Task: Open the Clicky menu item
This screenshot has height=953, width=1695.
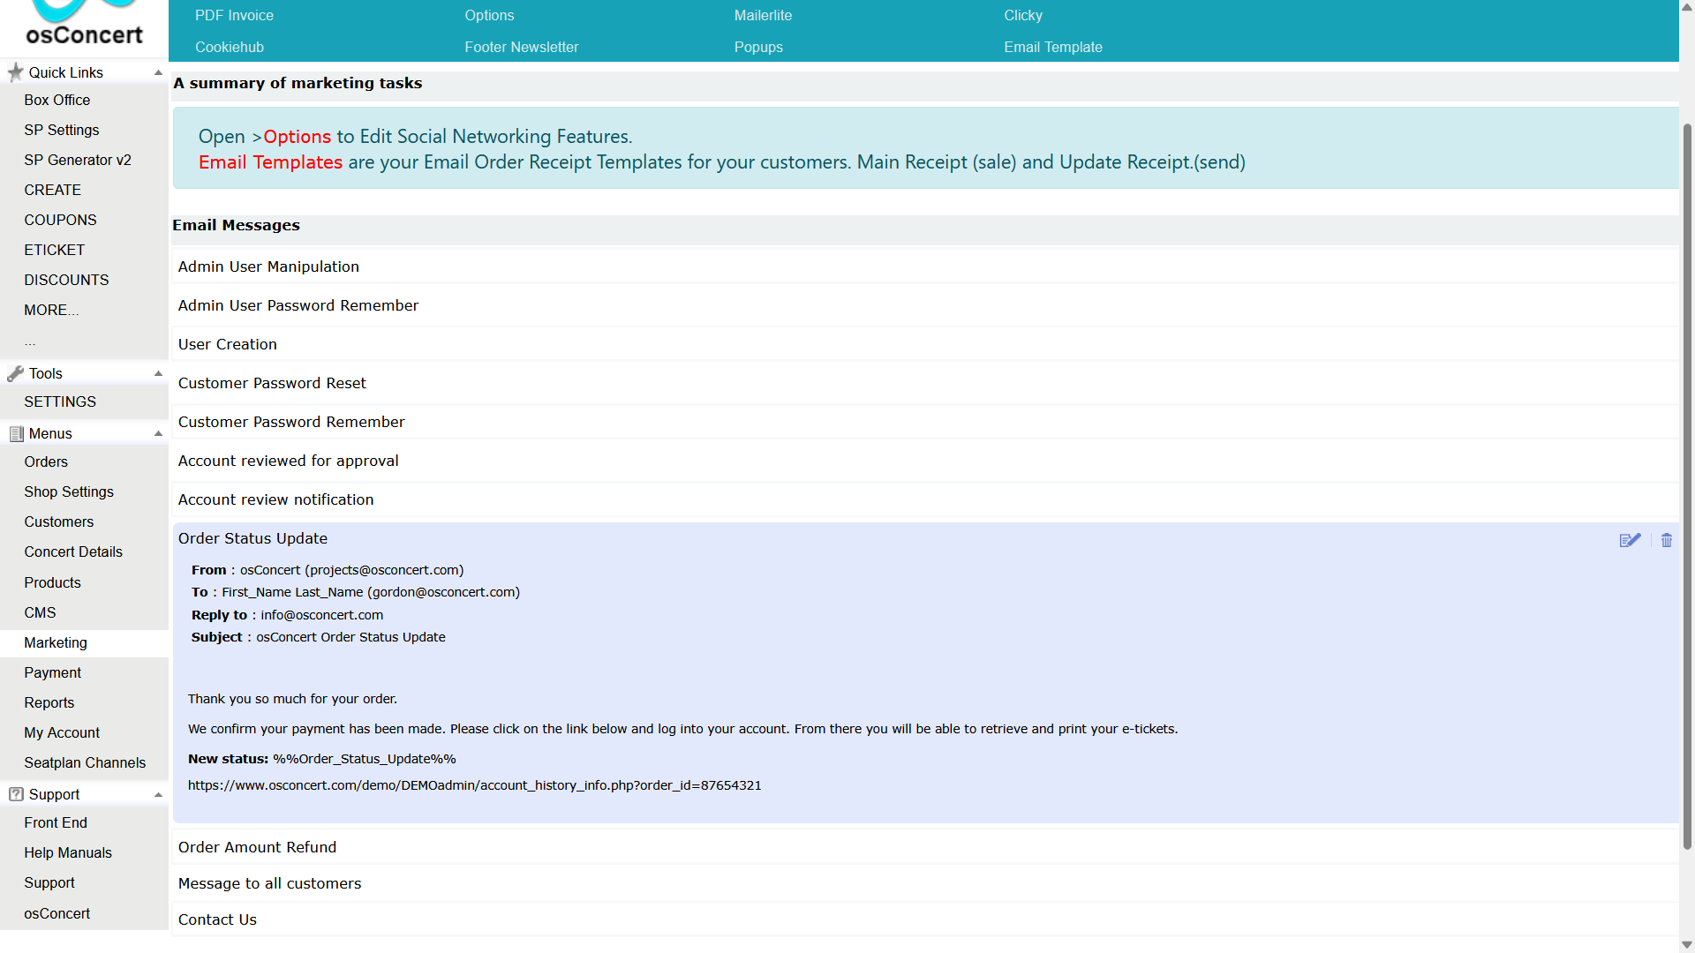Action: (x=1023, y=15)
